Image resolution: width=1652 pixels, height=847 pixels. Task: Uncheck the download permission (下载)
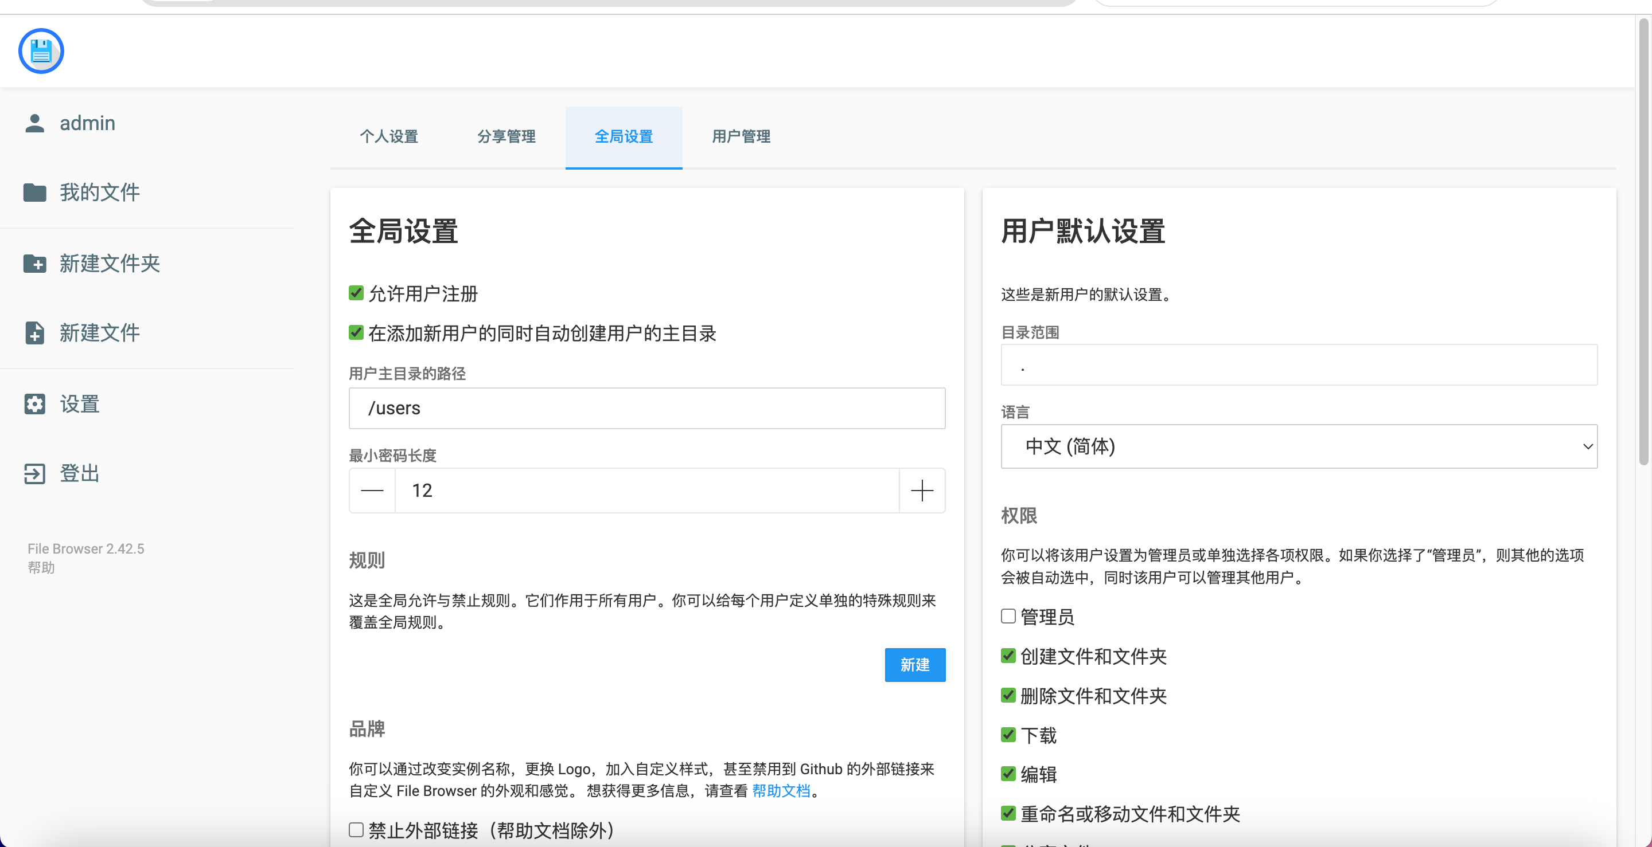click(1008, 735)
